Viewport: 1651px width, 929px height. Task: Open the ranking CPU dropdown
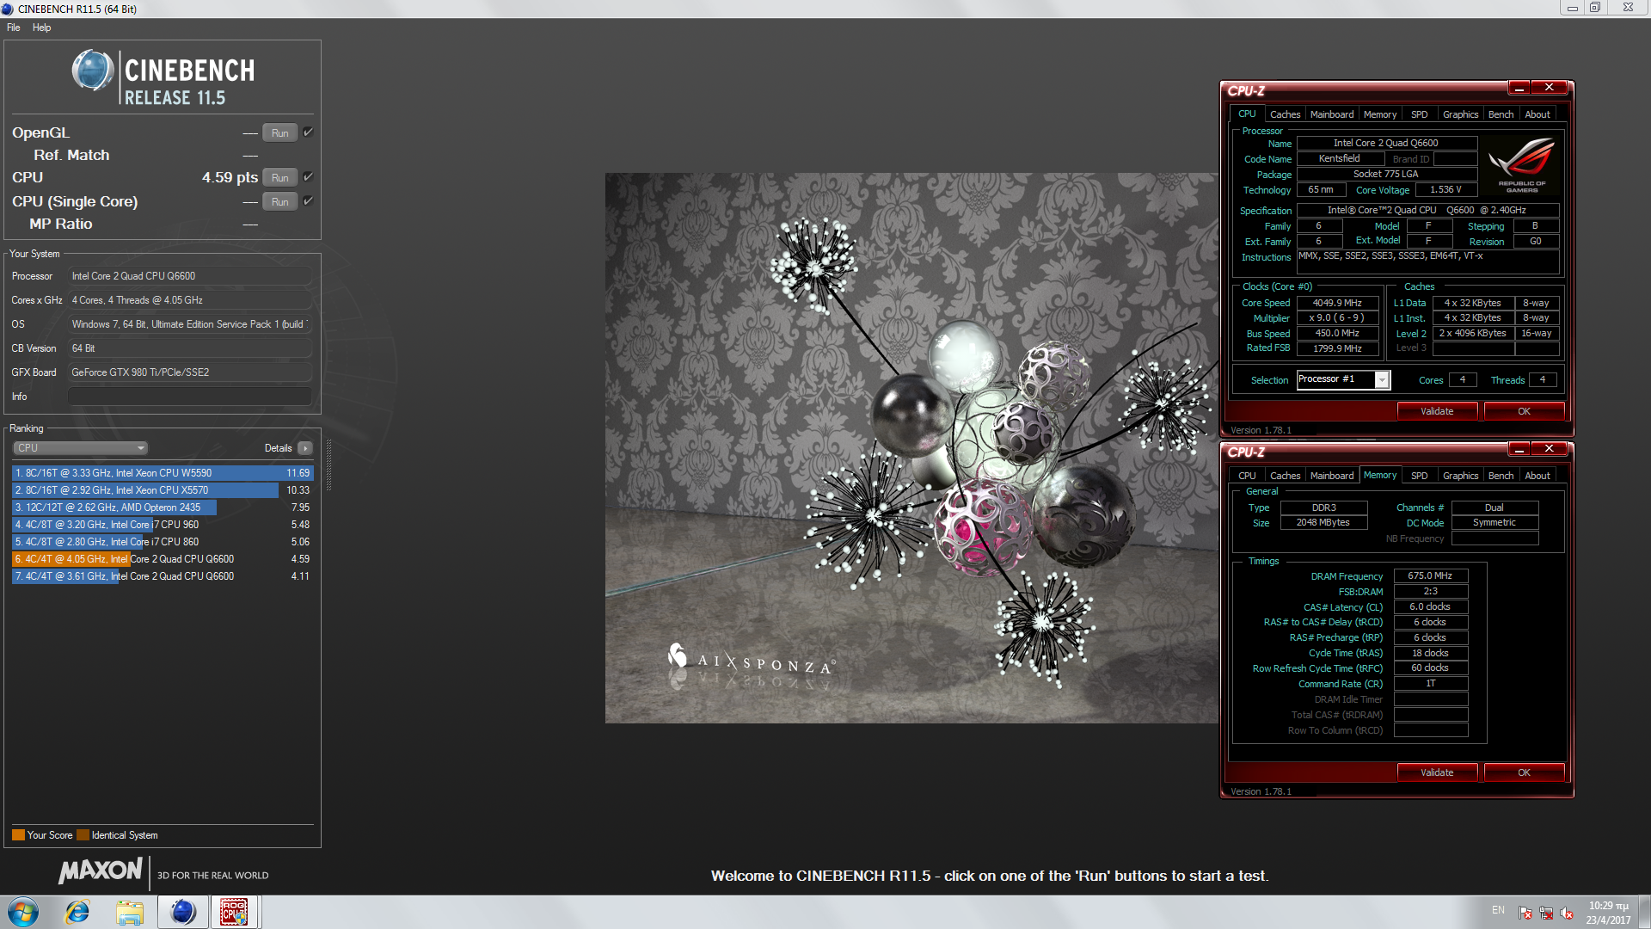81,448
